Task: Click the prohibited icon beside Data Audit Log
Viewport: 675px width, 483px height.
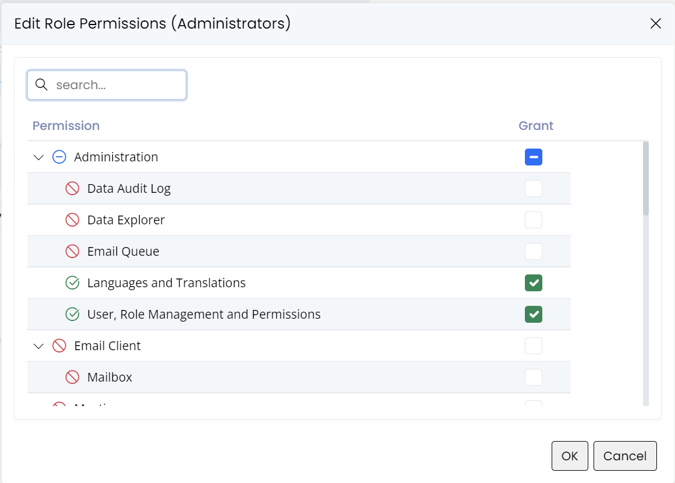Action: click(x=72, y=188)
